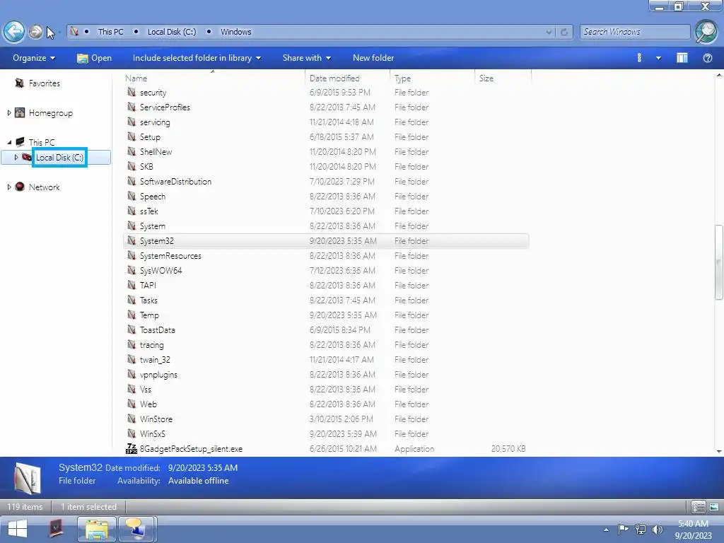This screenshot has height=543, width=724.
Task: Select the SysWOW64 folder icon
Action: click(132, 270)
